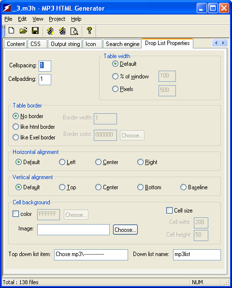Open the Project menu
Image resolution: width=232 pixels, height=288 pixels.
[57, 19]
